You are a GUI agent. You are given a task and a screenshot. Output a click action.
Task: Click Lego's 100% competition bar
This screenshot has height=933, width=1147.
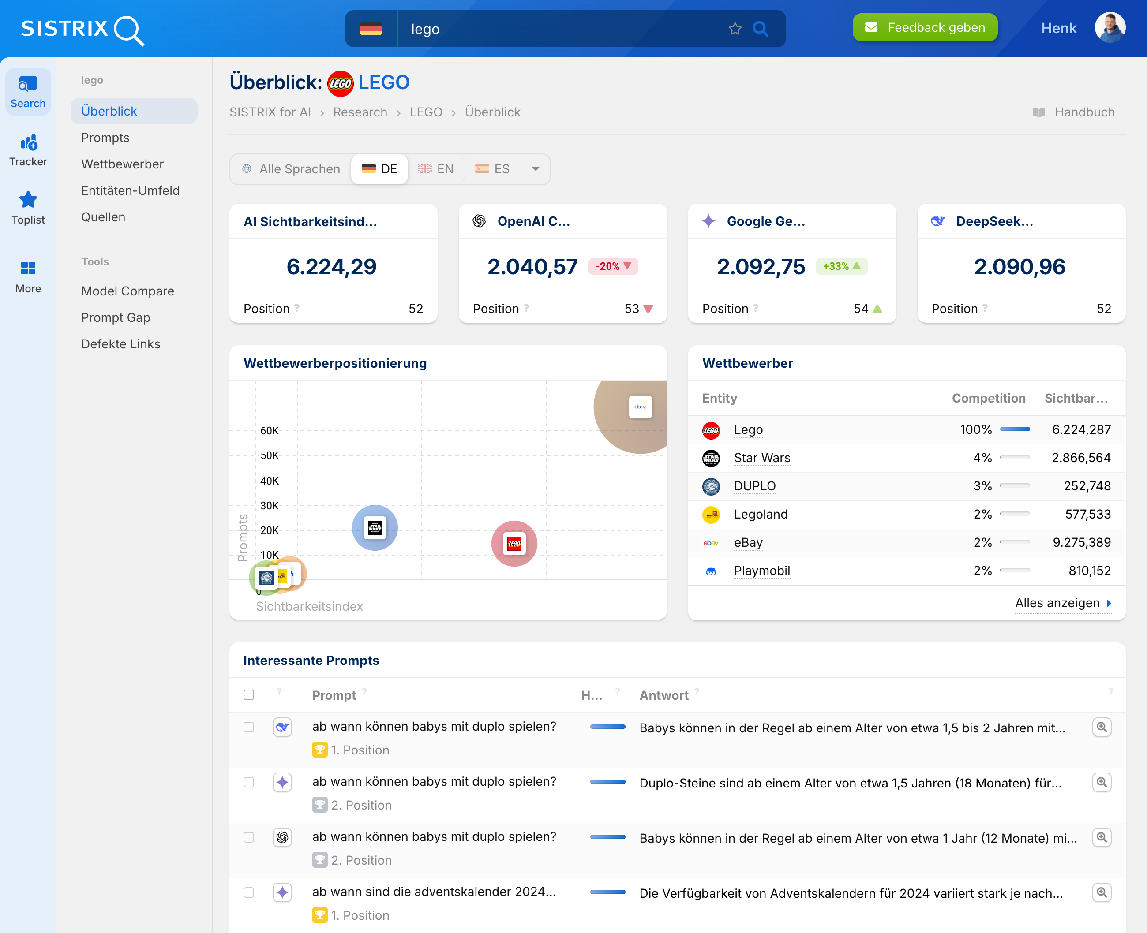tap(1014, 429)
